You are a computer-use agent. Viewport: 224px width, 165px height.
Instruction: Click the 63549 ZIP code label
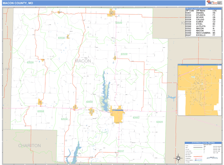point(118,23)
